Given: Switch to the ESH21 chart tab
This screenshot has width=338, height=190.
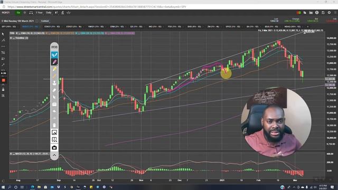Looking at the screenshot, I should pos(52,27).
